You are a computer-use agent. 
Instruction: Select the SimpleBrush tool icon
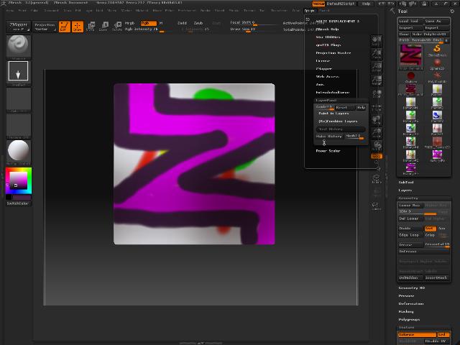436,49
